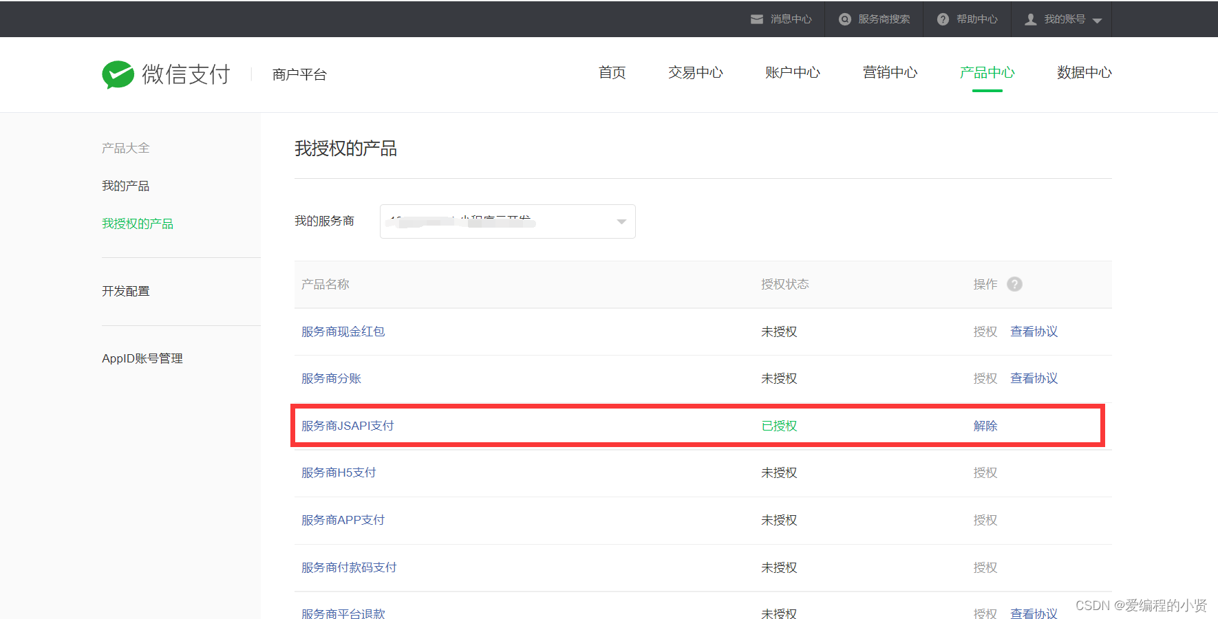Viewport: 1218px width, 619px height.
Task: Open the 服务商JSAPI支付 product link
Action: coord(348,426)
